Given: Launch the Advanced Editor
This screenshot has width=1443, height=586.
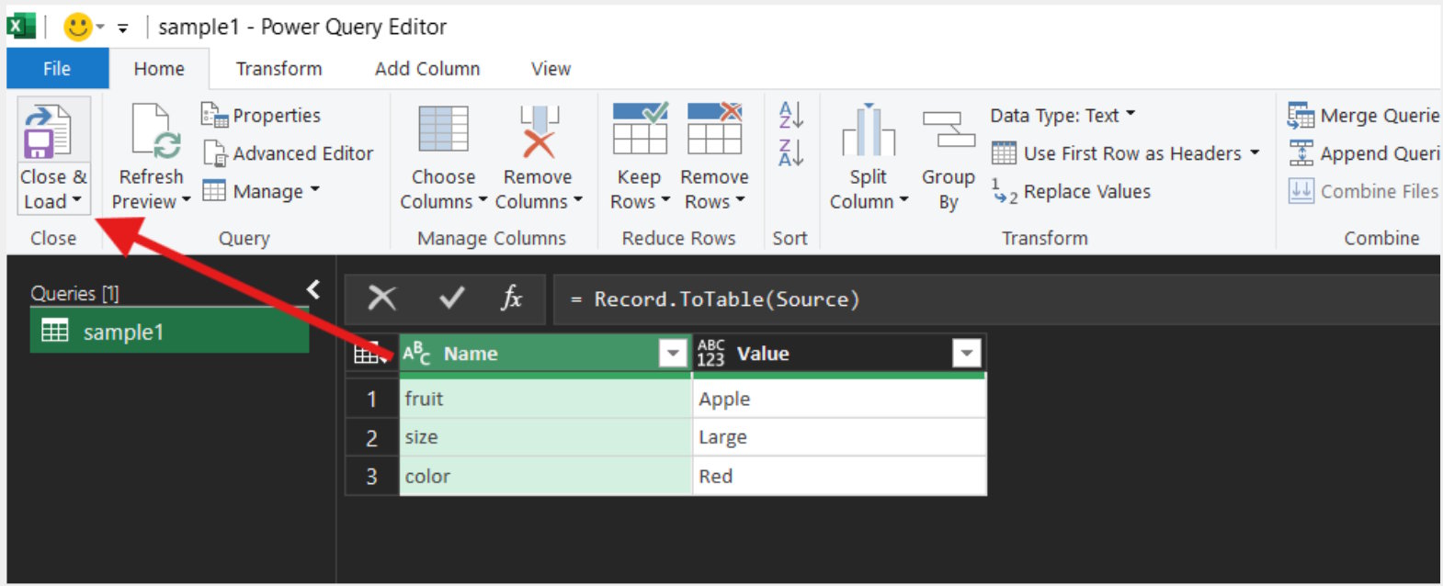Looking at the screenshot, I should [x=288, y=153].
